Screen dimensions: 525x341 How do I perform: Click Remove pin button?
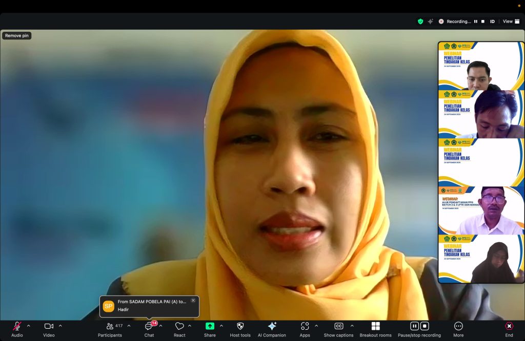click(17, 36)
